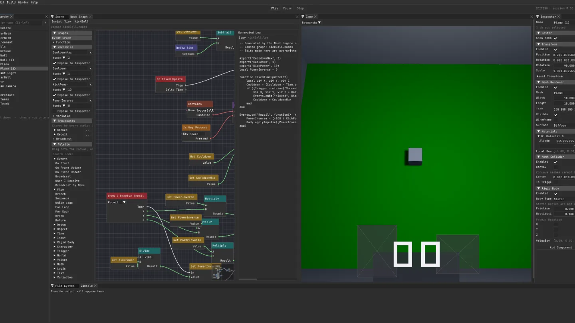The height and width of the screenshot is (323, 575).
Task: Toggle Transform Enabled checkbox
Action: coord(555,49)
